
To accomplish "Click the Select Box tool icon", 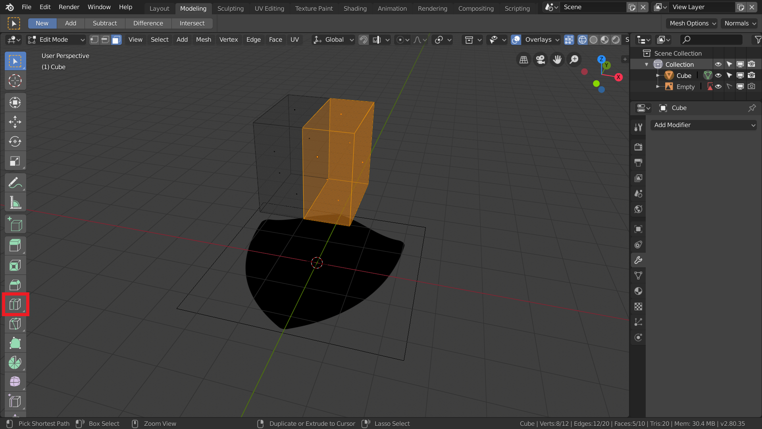I will click(x=15, y=61).
